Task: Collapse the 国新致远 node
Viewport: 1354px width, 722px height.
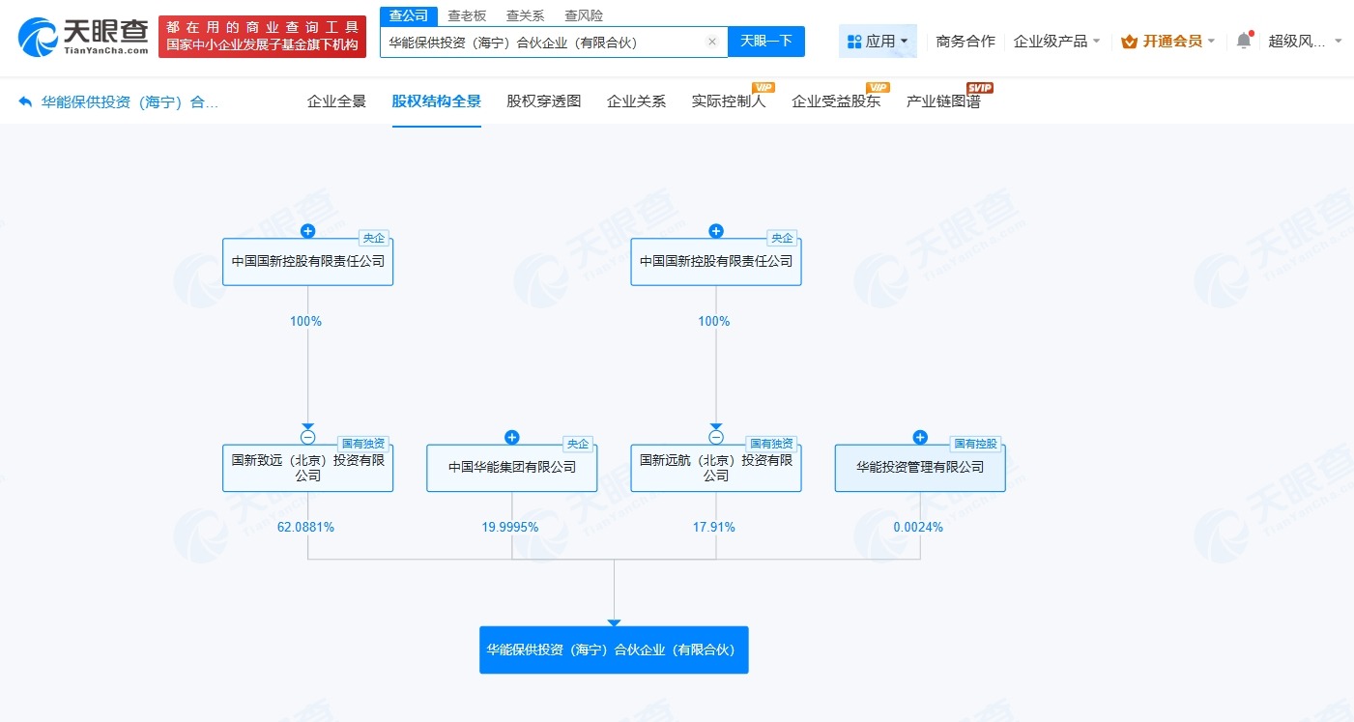Action: 307,437
